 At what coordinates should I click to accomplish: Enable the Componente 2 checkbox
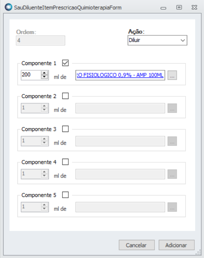[x=65, y=96]
